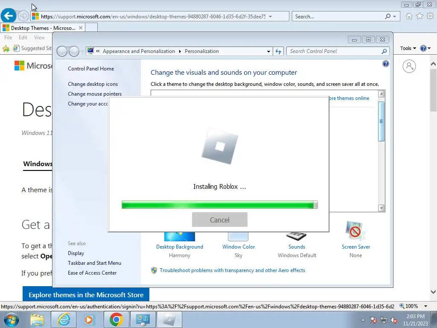Click Appearance and Personalization breadcrumb
This screenshot has height=328, width=437.
pos(139,51)
